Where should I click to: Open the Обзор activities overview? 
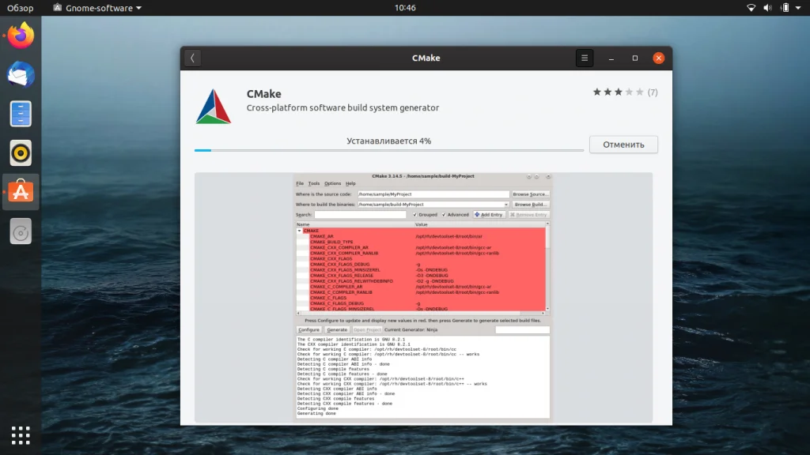(20, 8)
